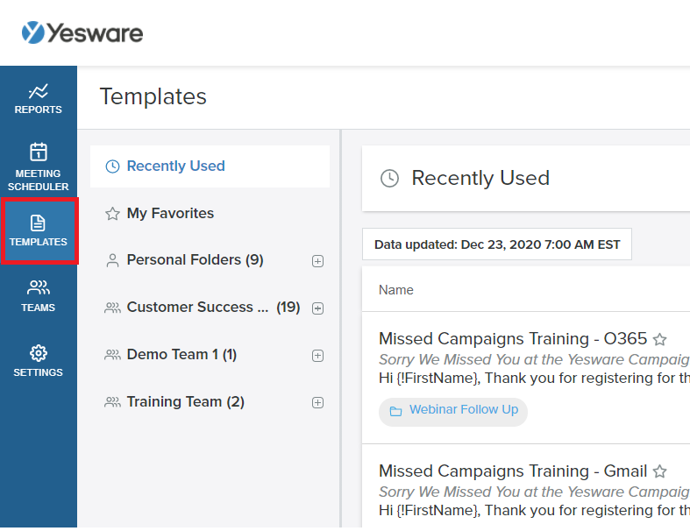This screenshot has width=690, height=531.
Task: Expand the Demo Team 1 folder
Action: tap(318, 356)
